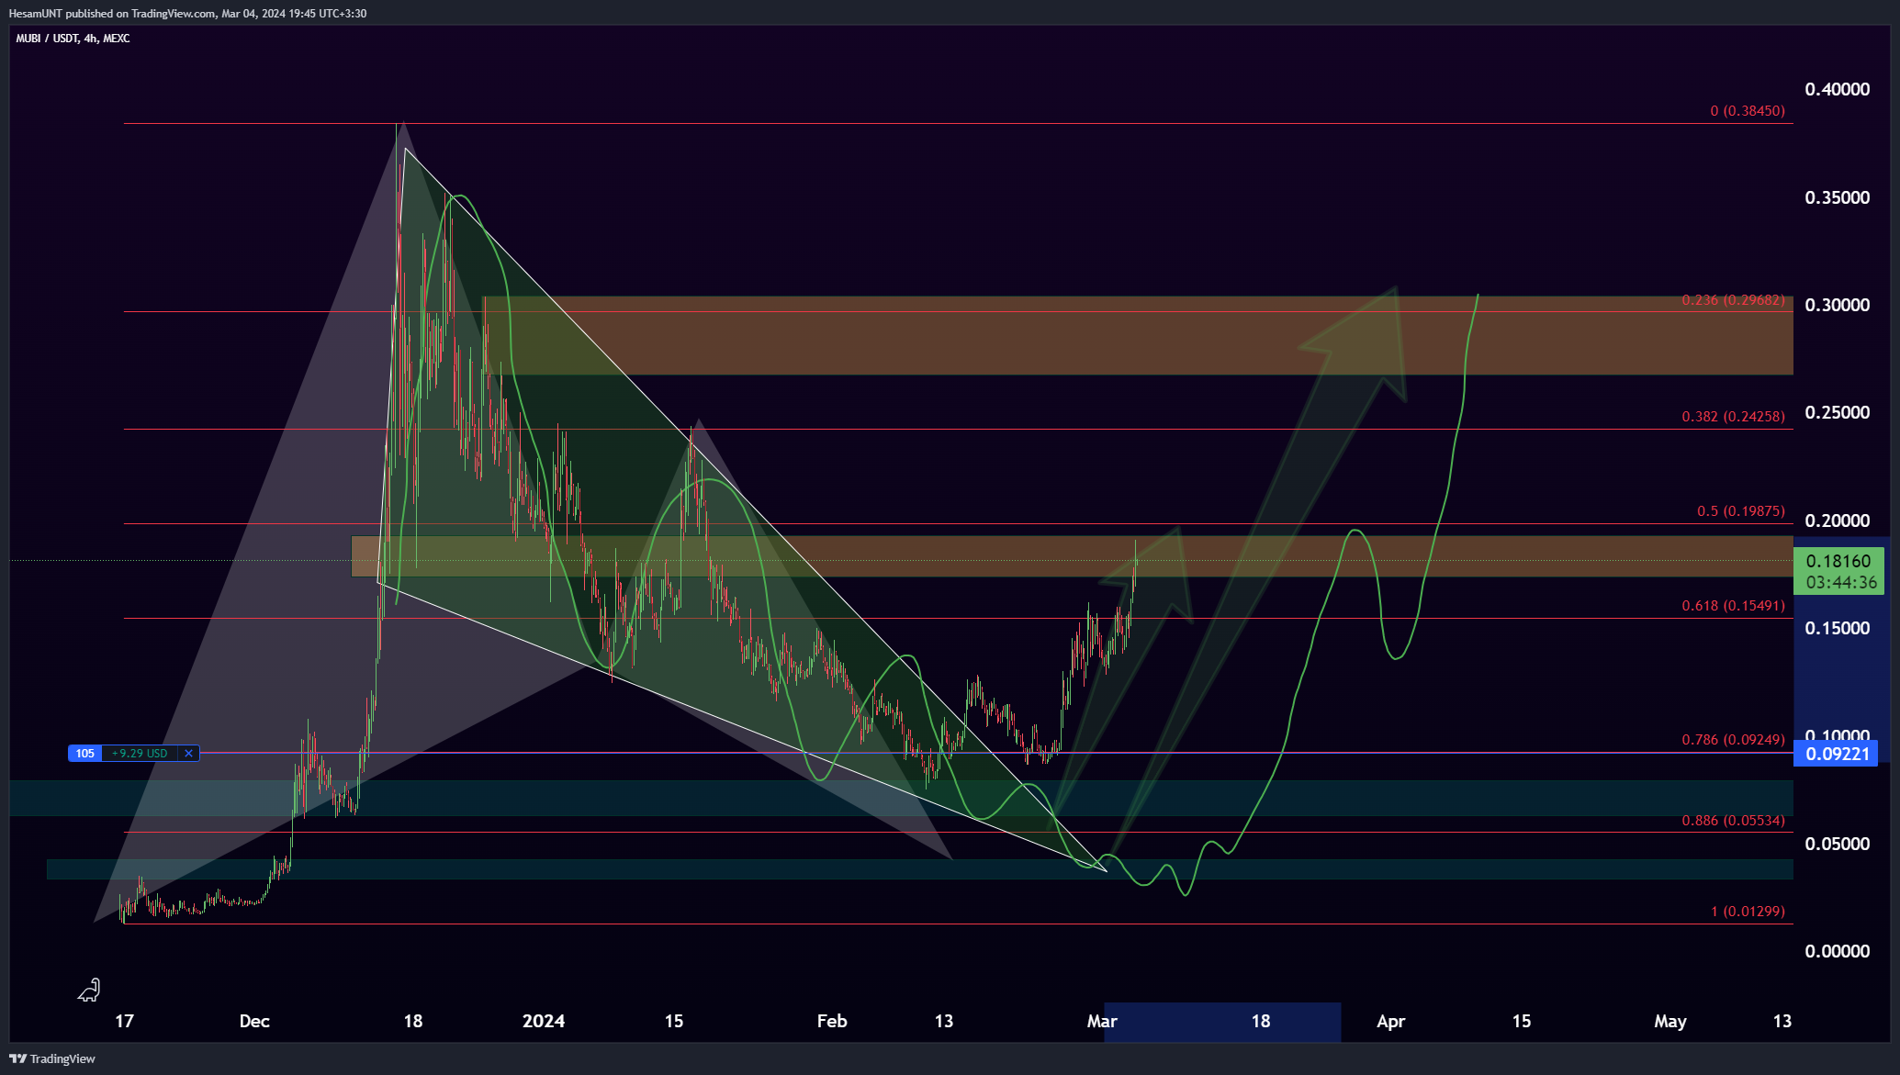The image size is (1900, 1075).
Task: Click the blue 0.09221 price tag
Action: click(1837, 754)
